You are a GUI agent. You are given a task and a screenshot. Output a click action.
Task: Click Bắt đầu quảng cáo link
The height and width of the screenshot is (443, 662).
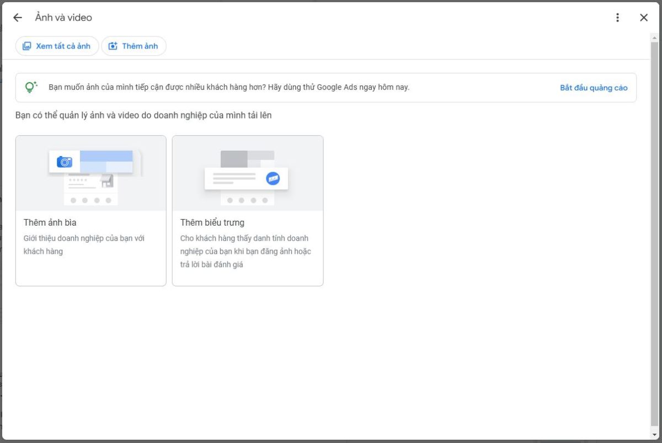[594, 87]
